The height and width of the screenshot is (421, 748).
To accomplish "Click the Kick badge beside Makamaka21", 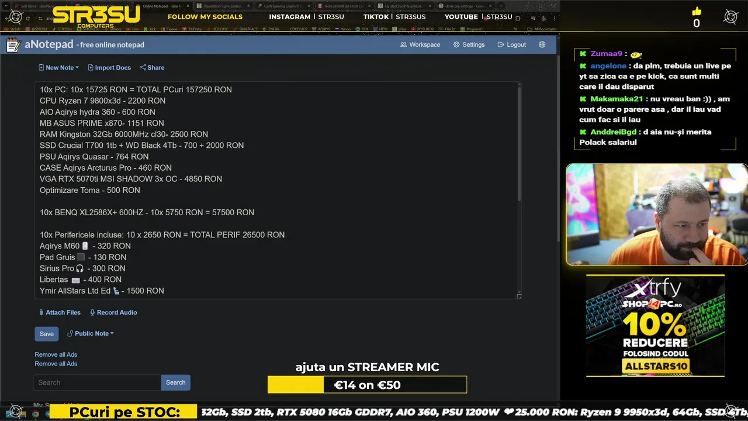I will point(583,99).
